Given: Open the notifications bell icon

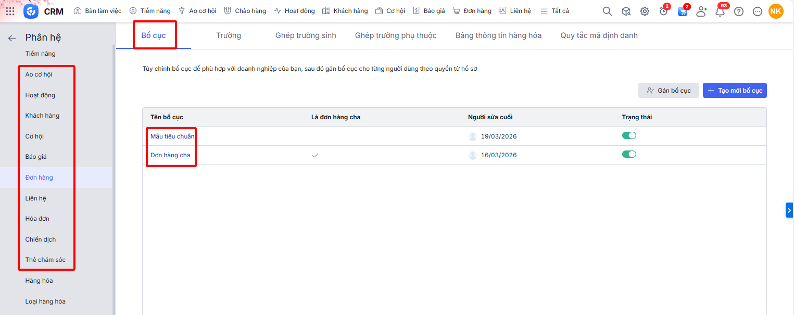Looking at the screenshot, I should pyautogui.click(x=720, y=11).
